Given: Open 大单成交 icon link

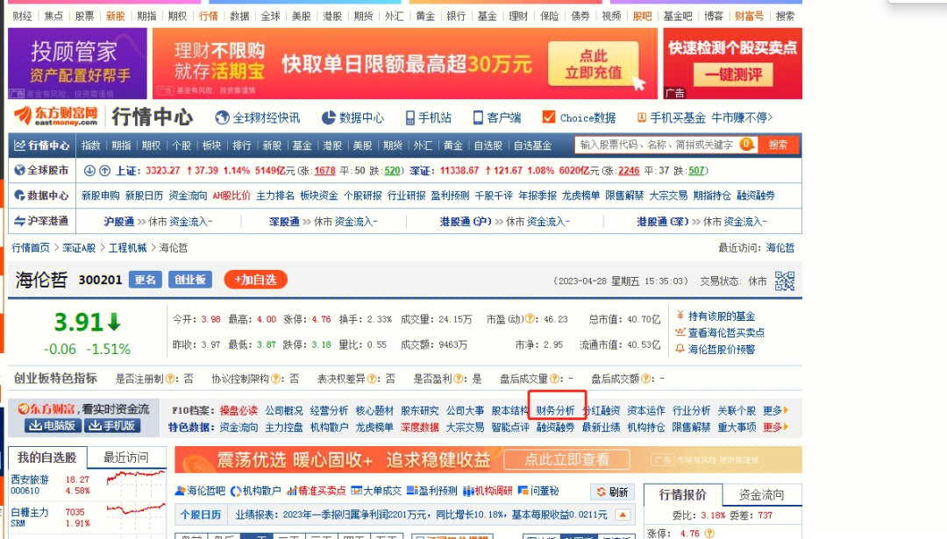Looking at the screenshot, I should click(356, 491).
